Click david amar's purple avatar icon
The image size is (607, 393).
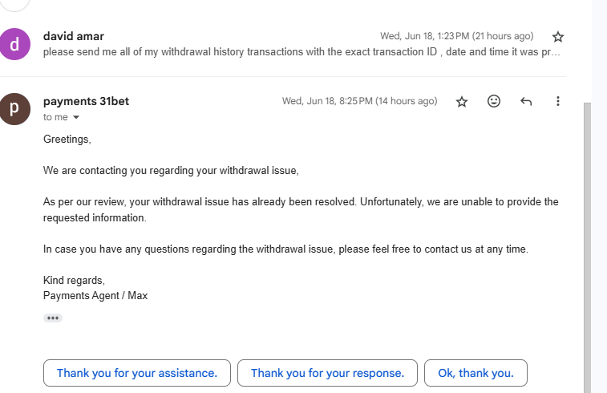[x=14, y=44]
